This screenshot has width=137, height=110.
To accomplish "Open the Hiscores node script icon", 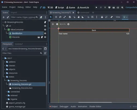I will [42, 37].
